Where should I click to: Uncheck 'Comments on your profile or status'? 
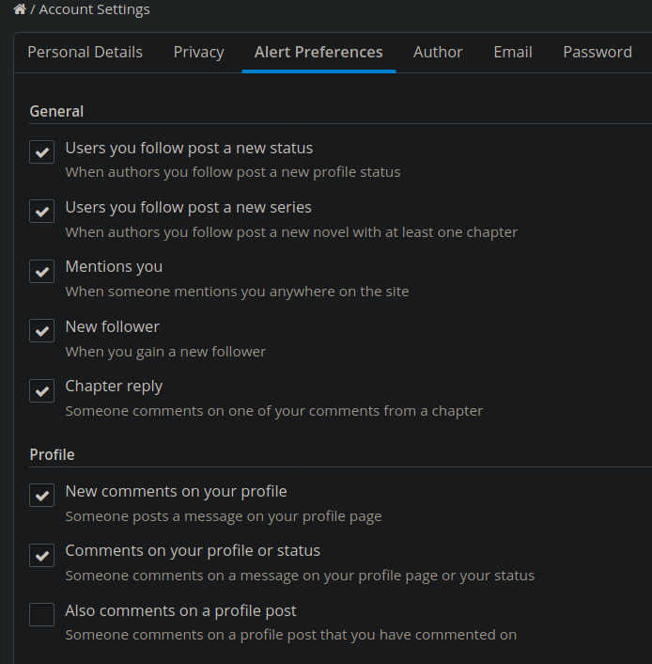click(42, 555)
